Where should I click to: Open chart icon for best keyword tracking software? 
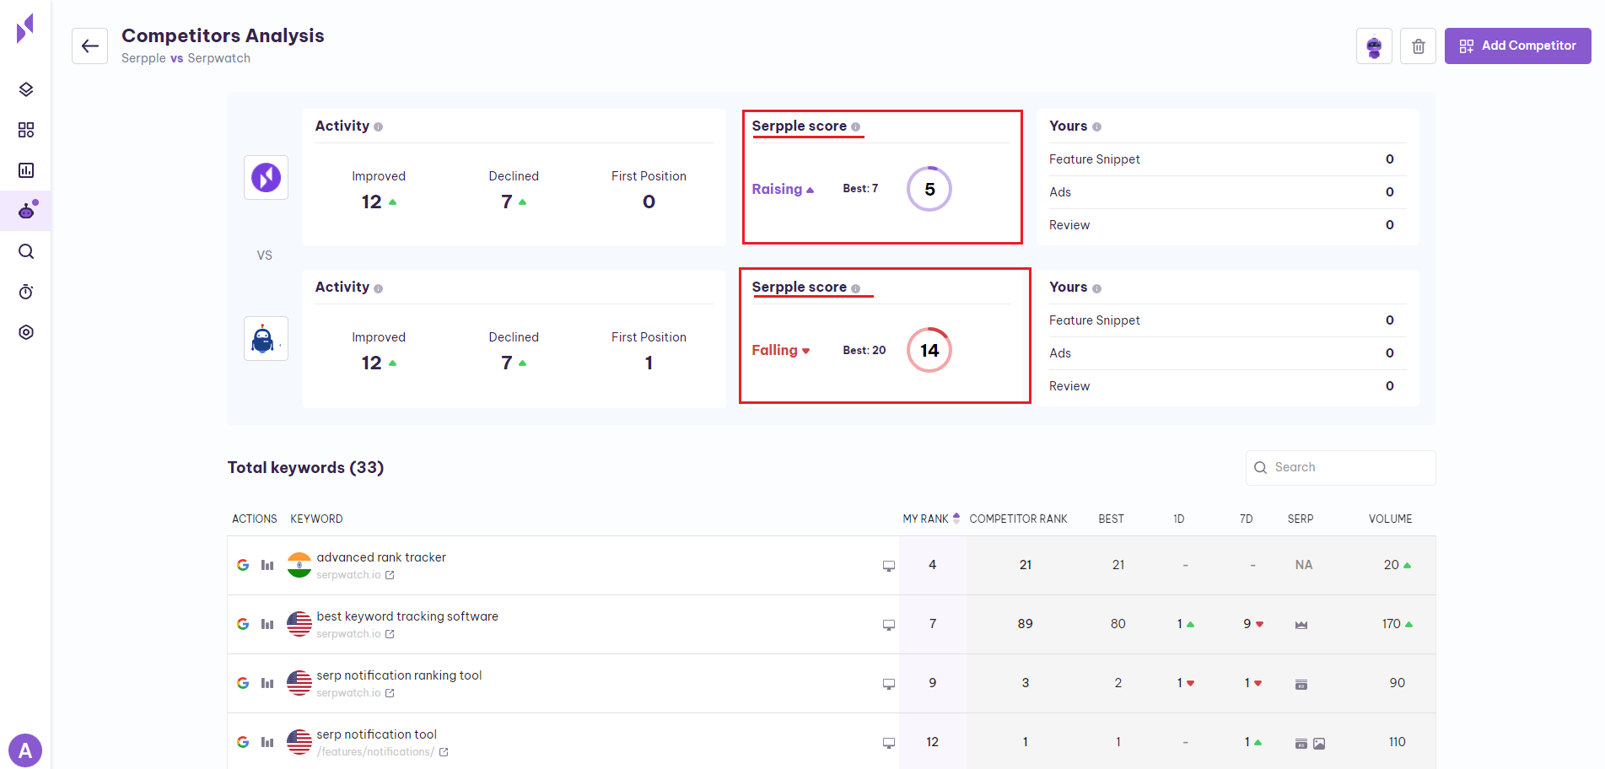(267, 624)
